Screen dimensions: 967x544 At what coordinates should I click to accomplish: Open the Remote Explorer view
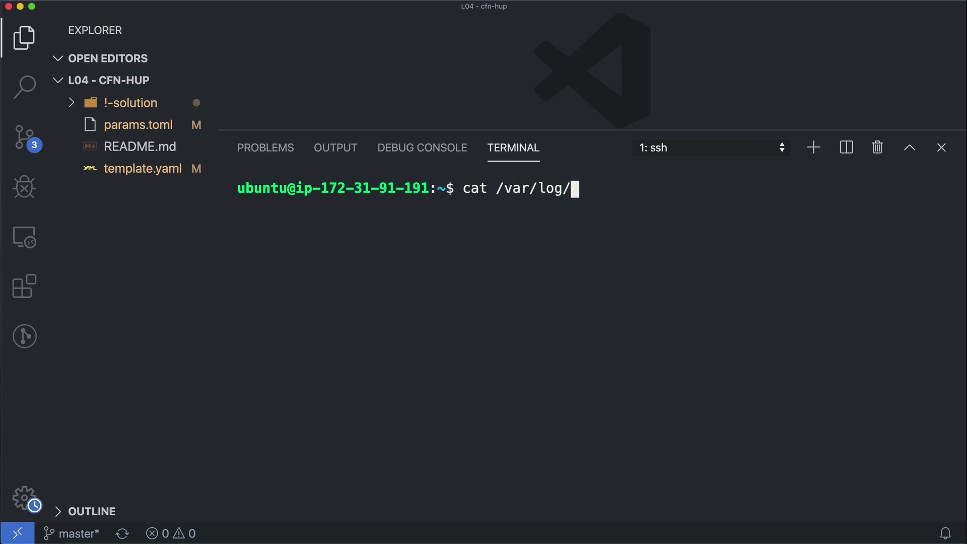(x=24, y=237)
